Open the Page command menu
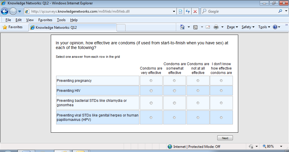289x152 pixels. point(232,27)
